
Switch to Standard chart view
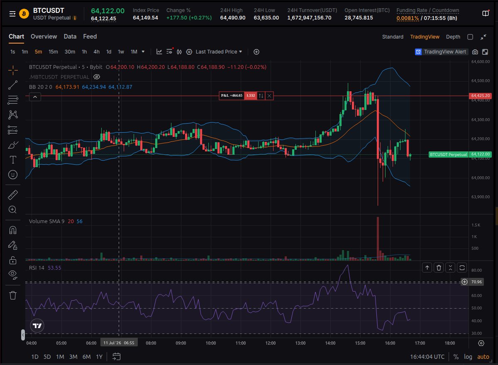click(x=393, y=37)
